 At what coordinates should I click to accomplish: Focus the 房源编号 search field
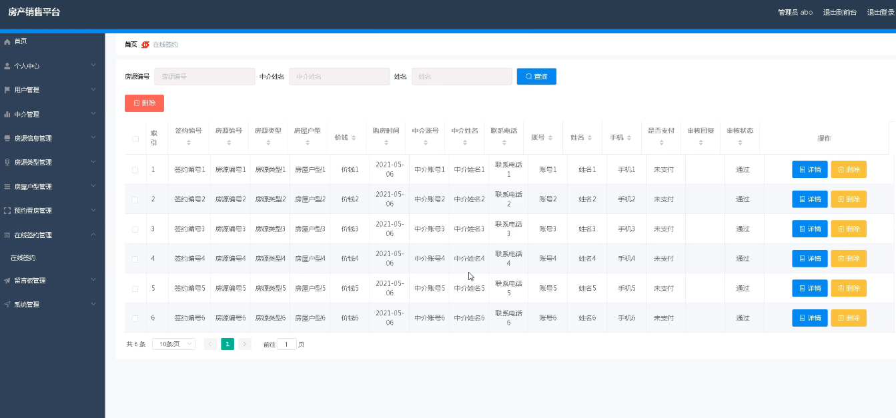(205, 77)
